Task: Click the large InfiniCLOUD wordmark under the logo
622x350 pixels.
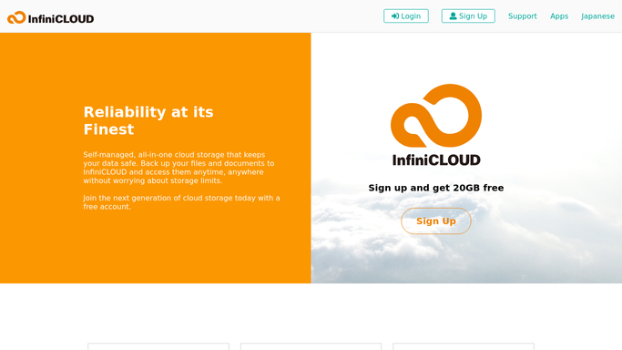Action: [x=436, y=160]
